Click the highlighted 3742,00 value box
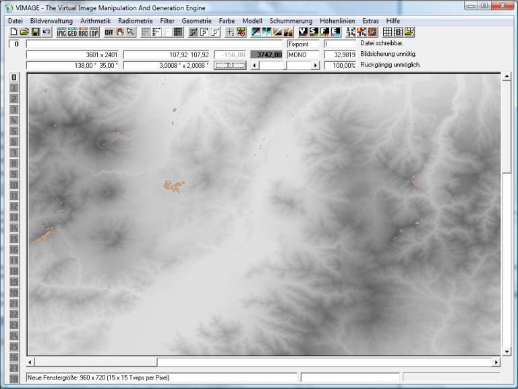The height and width of the screenshot is (389, 518). tap(266, 55)
